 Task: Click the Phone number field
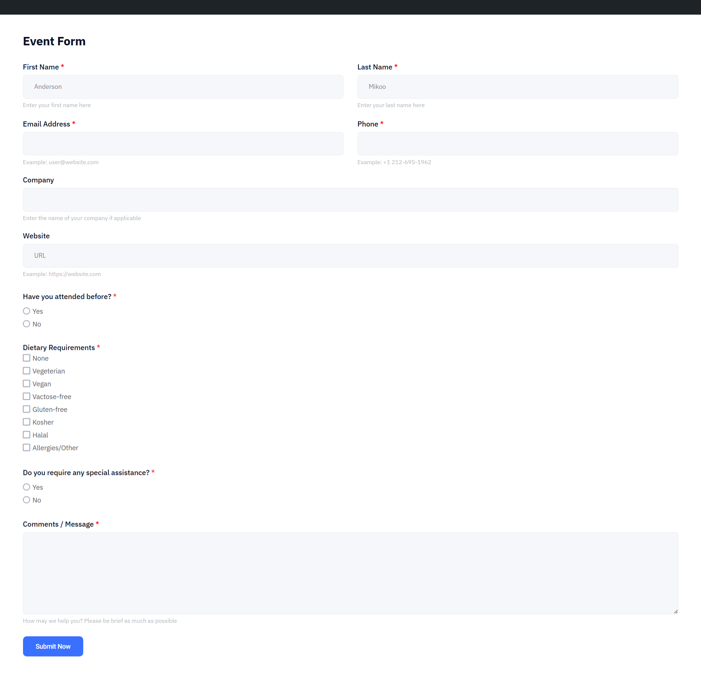point(517,143)
